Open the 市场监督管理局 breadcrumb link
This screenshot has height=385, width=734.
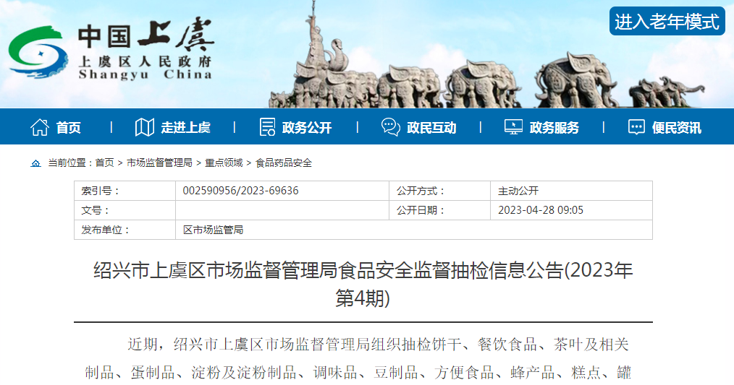point(159,163)
